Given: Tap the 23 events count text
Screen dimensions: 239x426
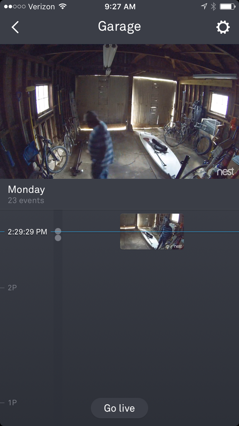Looking at the screenshot, I should pos(26,201).
